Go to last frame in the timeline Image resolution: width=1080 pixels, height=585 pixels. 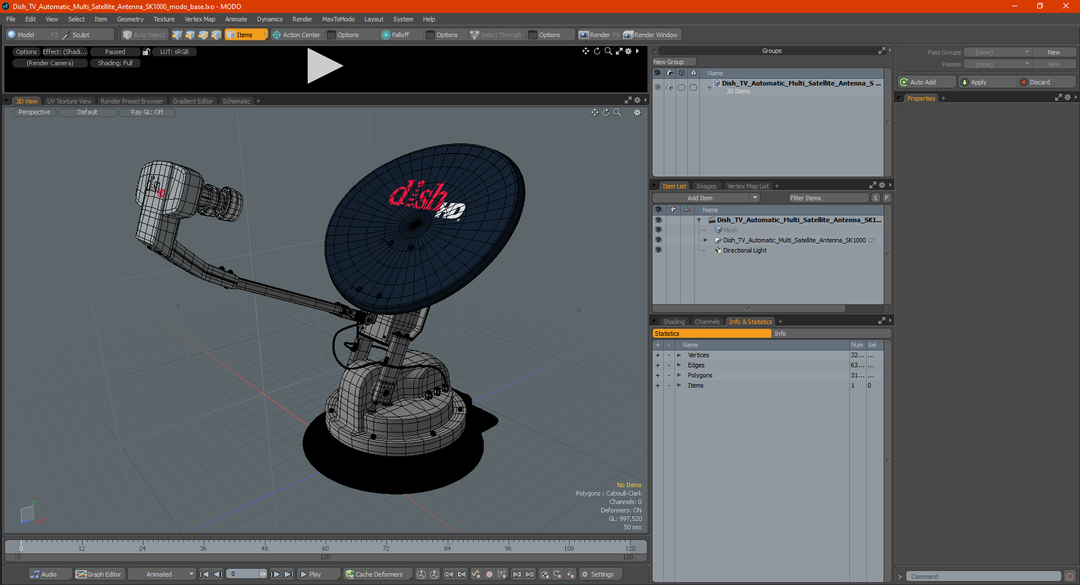pyautogui.click(x=289, y=574)
